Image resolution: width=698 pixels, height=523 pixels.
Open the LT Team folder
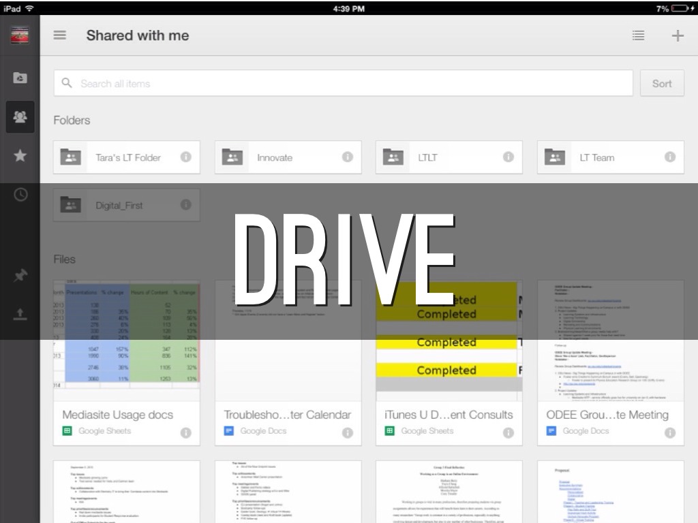[597, 157]
